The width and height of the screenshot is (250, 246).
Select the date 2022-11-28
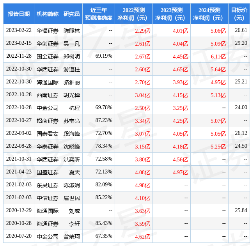19,56
